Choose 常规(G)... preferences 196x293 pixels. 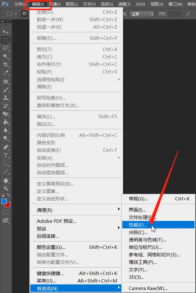tap(158, 199)
